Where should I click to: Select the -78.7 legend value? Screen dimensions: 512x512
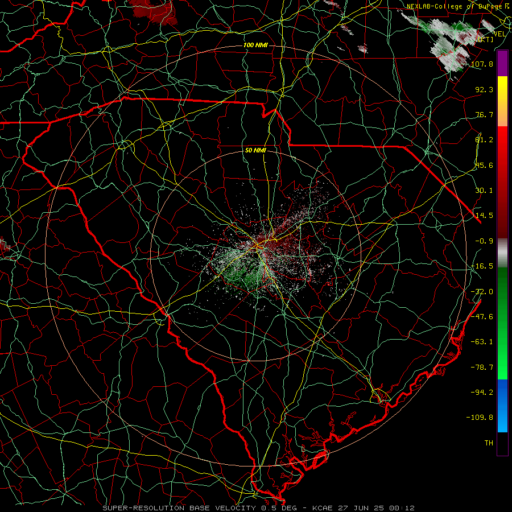pyautogui.click(x=482, y=368)
